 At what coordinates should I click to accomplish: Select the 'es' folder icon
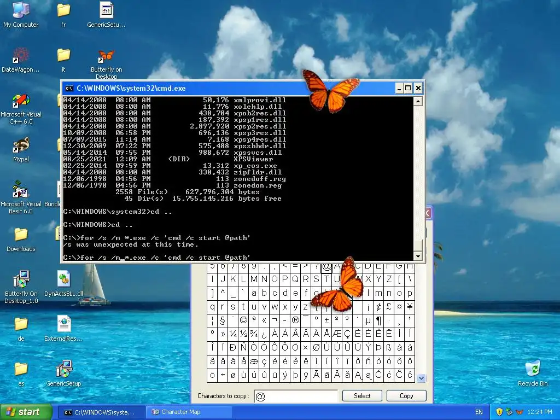21,374
